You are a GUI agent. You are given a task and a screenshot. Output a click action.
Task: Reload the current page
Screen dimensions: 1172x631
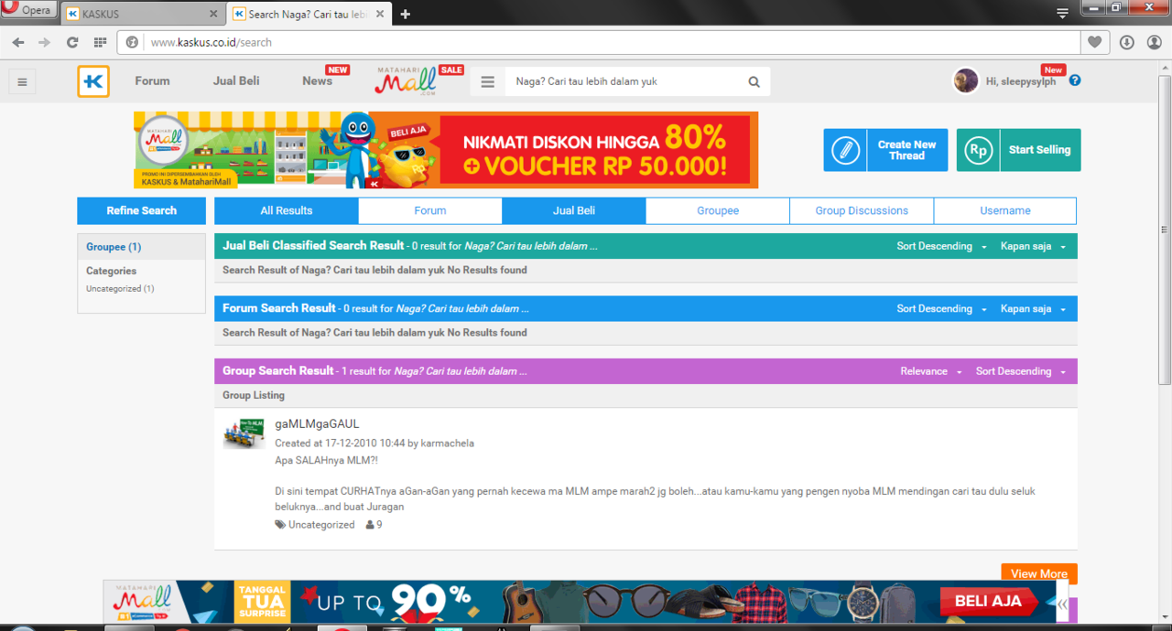72,42
